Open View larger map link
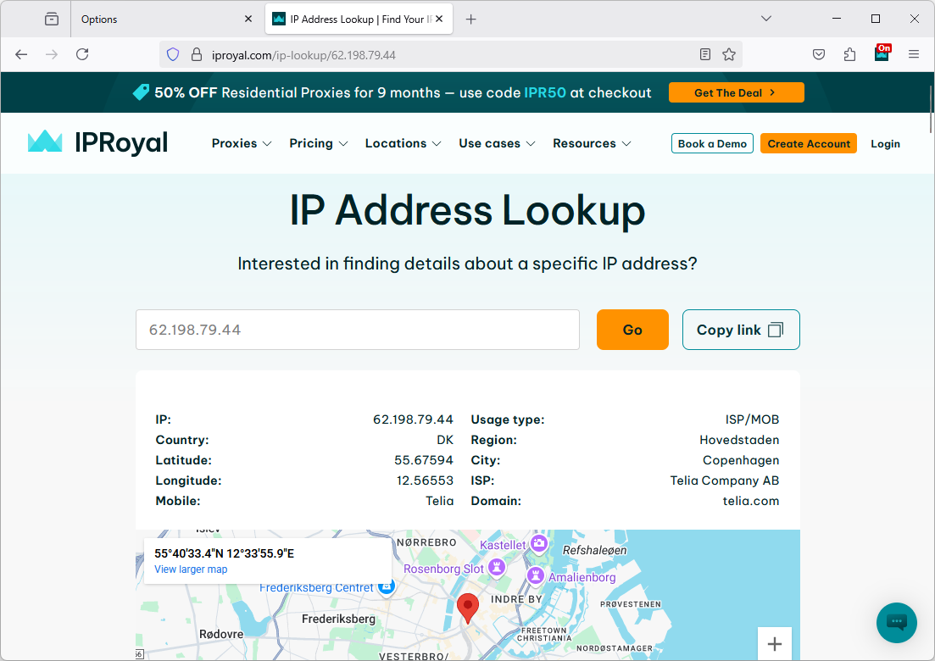 click(191, 569)
